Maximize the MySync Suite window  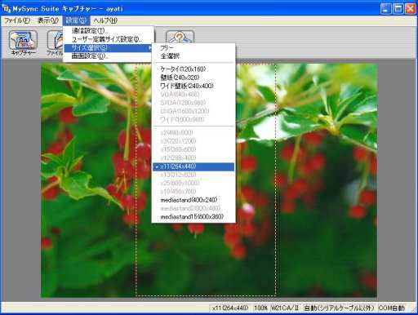click(398, 9)
